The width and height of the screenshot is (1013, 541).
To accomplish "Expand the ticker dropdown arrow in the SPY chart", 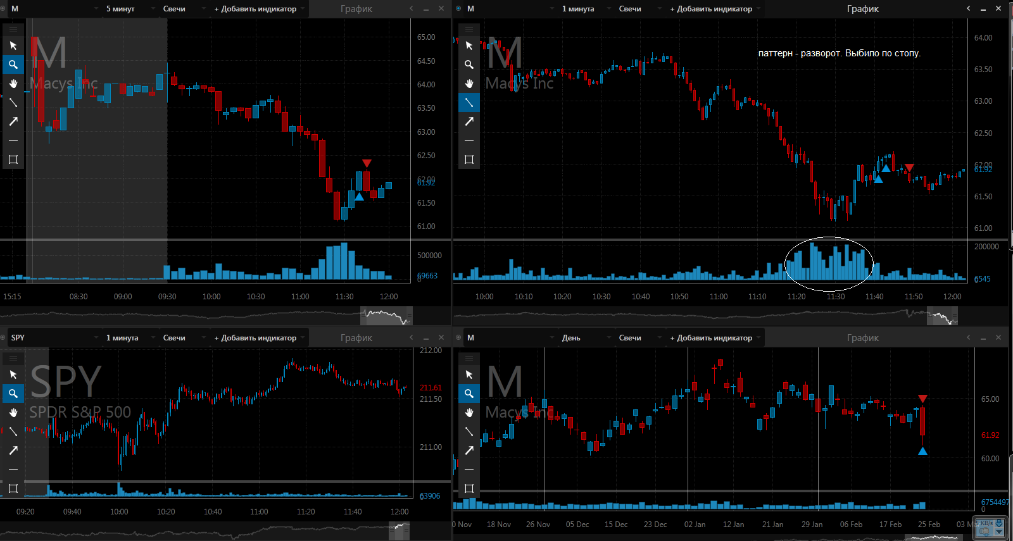I will pos(96,338).
